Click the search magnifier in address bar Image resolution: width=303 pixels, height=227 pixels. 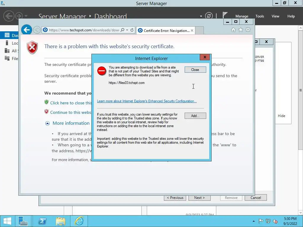[x=123, y=30]
